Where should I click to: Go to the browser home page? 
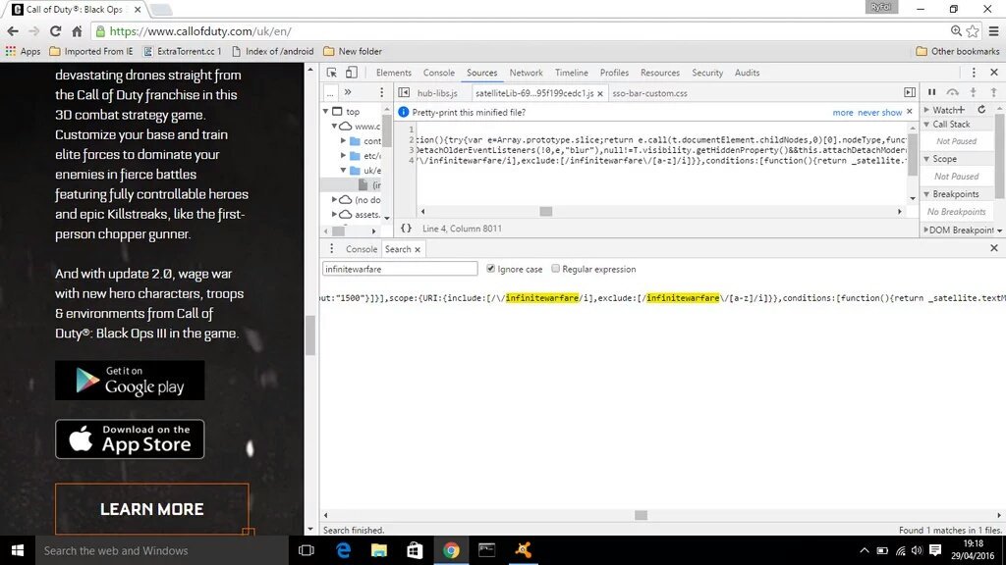pyautogui.click(x=77, y=30)
